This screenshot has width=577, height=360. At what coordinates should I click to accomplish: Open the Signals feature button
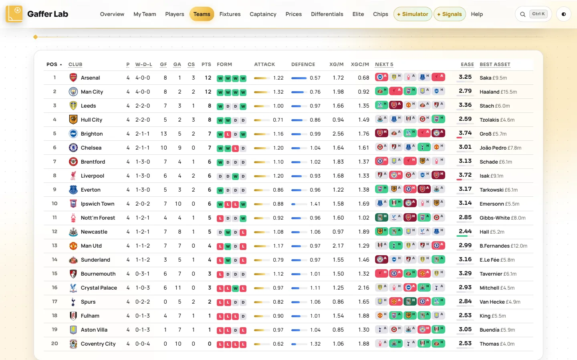click(450, 14)
